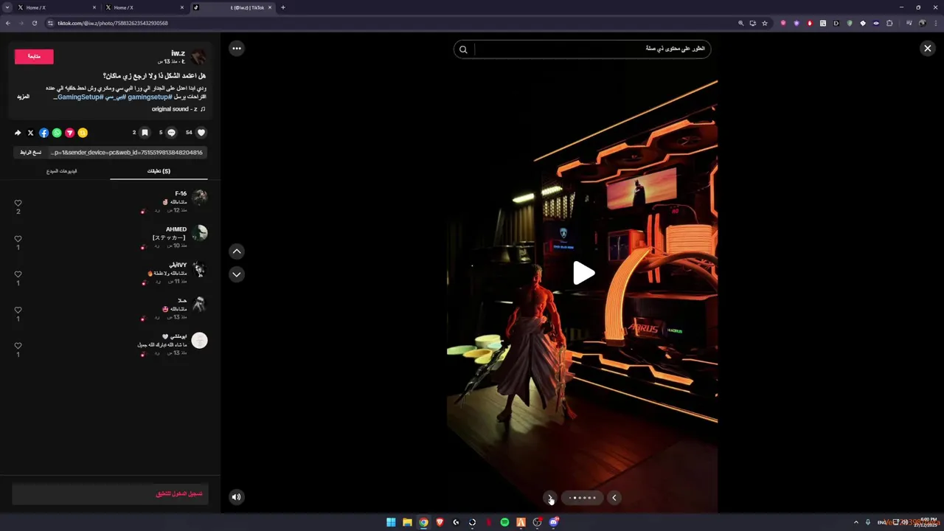Open File Explorer from the taskbar
The width and height of the screenshot is (944, 531).
click(x=407, y=522)
